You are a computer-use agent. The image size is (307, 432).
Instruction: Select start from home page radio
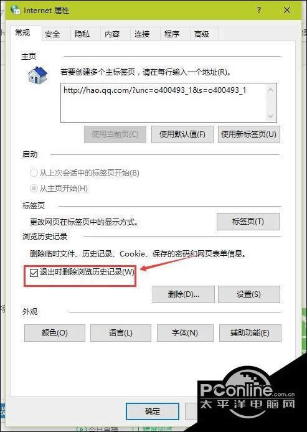tap(34, 189)
